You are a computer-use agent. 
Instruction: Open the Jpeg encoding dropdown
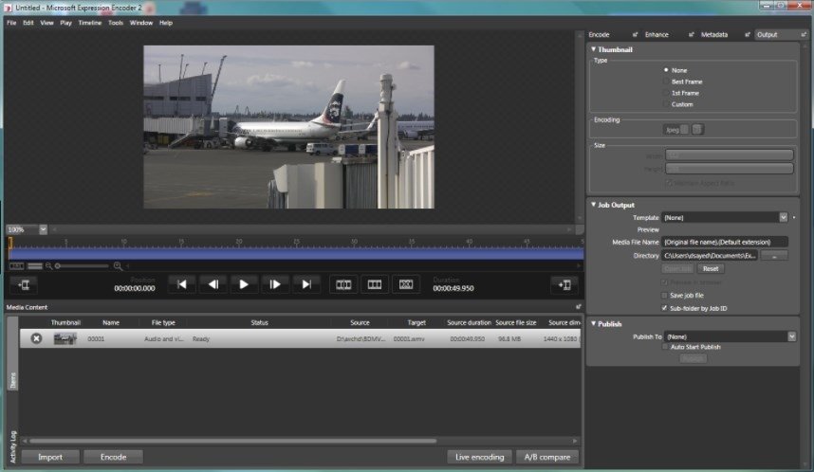(x=684, y=130)
